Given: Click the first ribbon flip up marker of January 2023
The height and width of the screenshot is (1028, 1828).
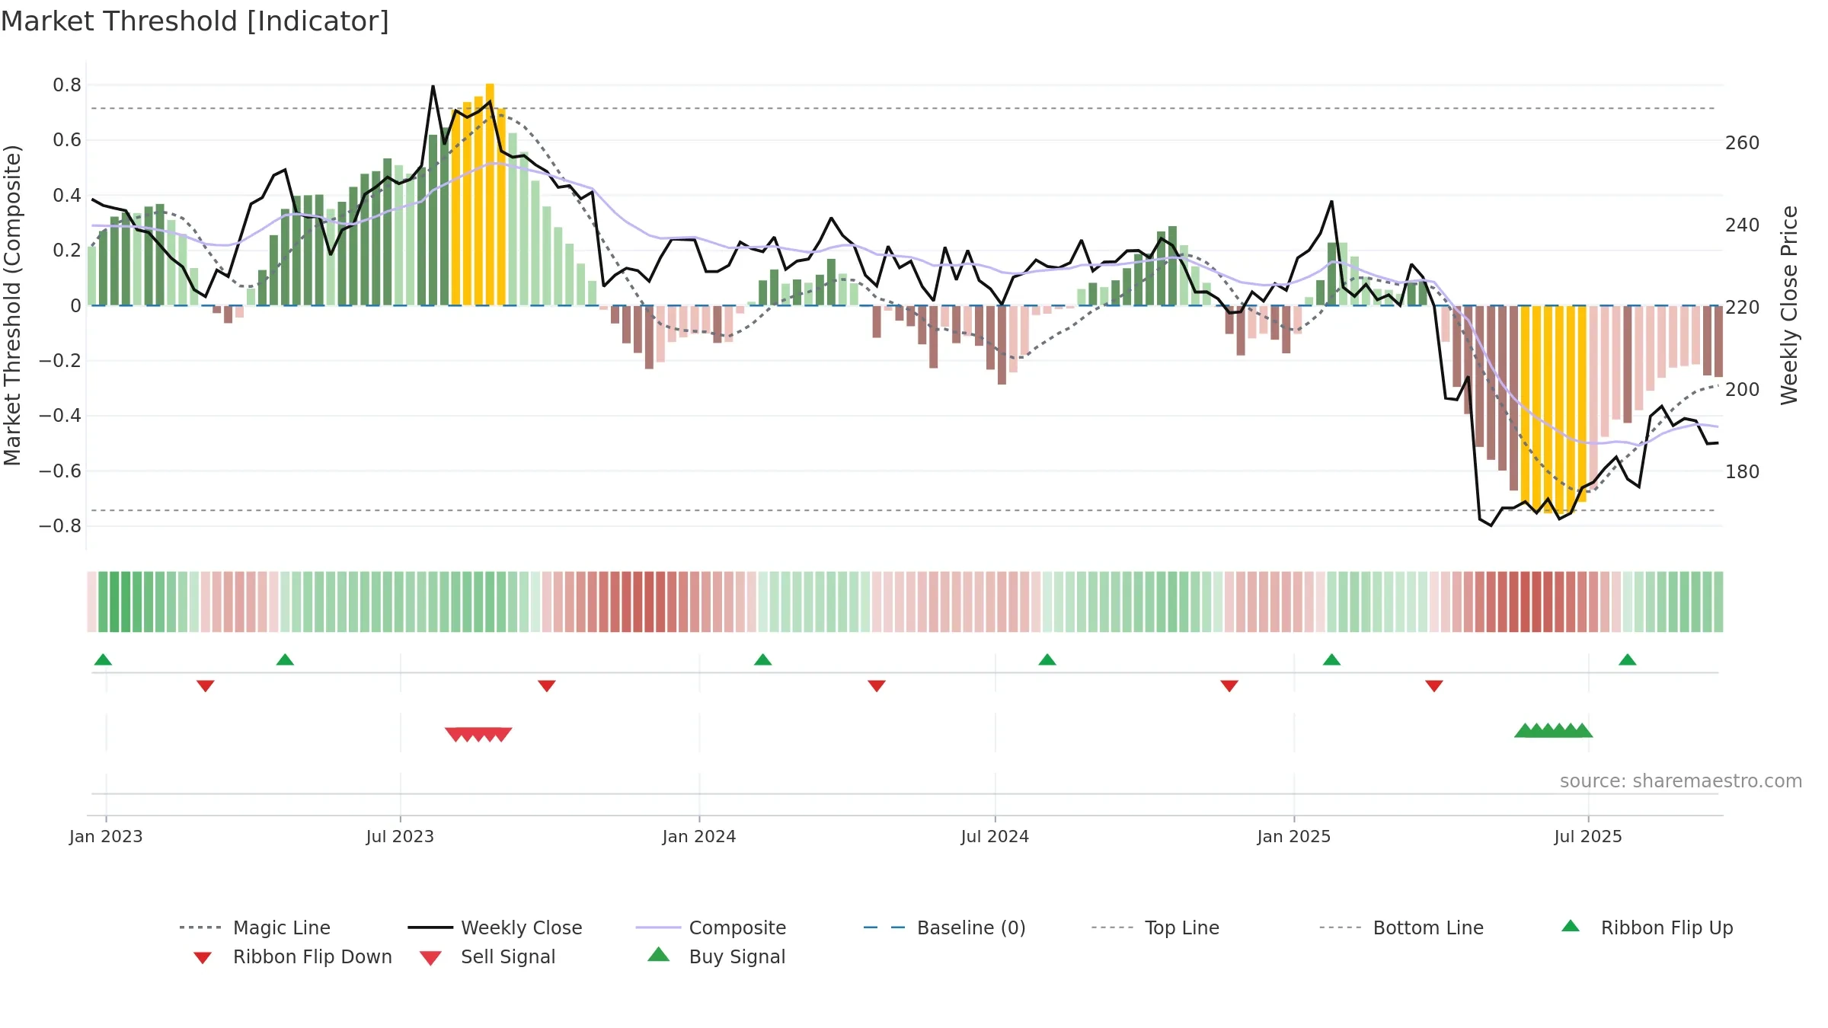Looking at the screenshot, I should tap(103, 659).
